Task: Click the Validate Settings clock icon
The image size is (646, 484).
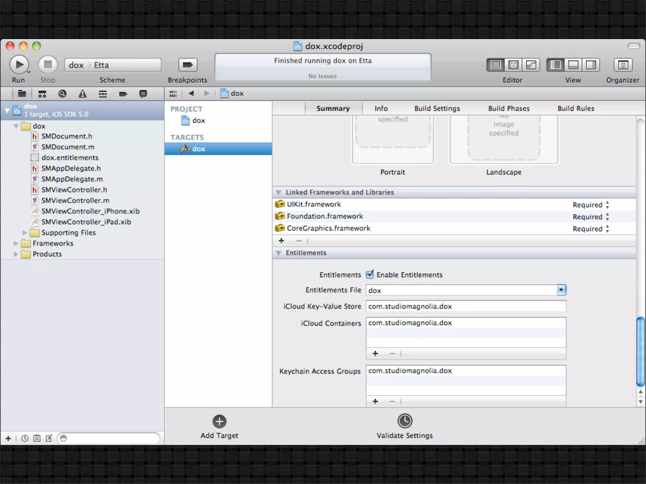Action: 405,421
